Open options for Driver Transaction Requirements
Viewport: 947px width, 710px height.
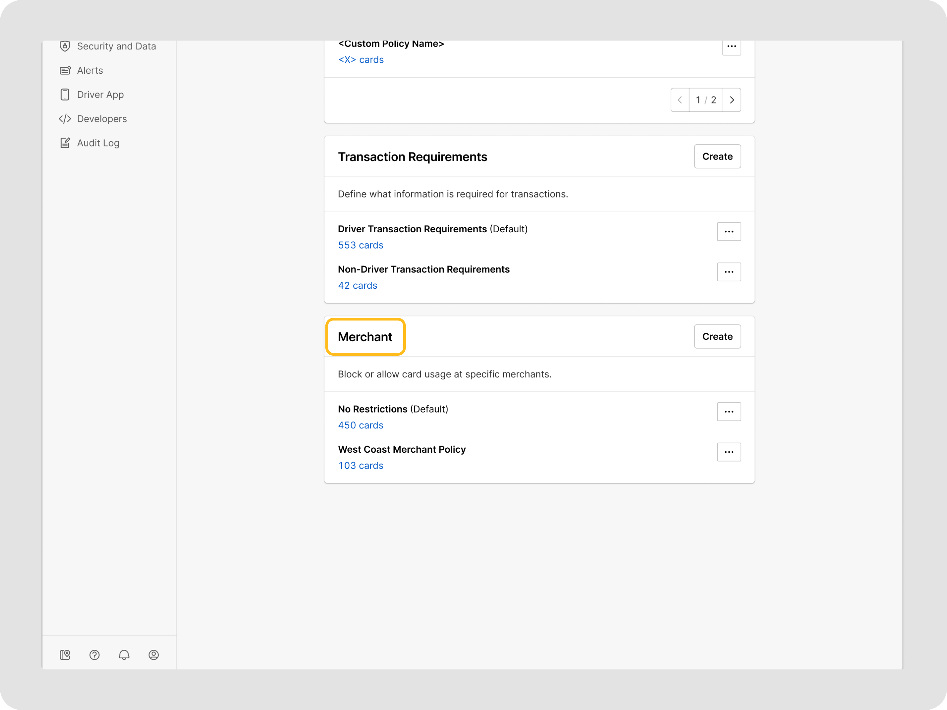[x=729, y=232]
